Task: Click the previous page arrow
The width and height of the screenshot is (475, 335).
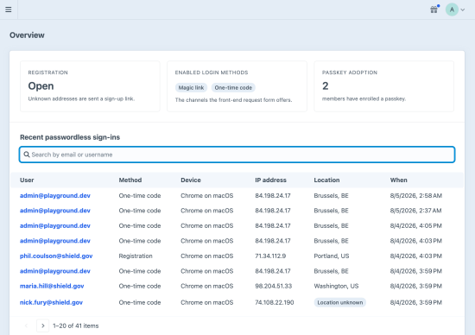Action: pyautogui.click(x=27, y=326)
